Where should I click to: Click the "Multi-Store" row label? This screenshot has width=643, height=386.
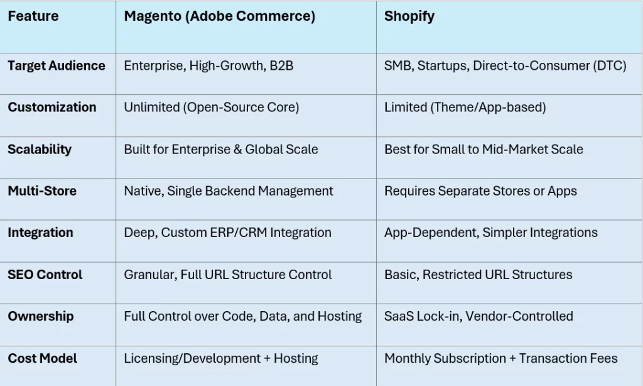coord(42,191)
